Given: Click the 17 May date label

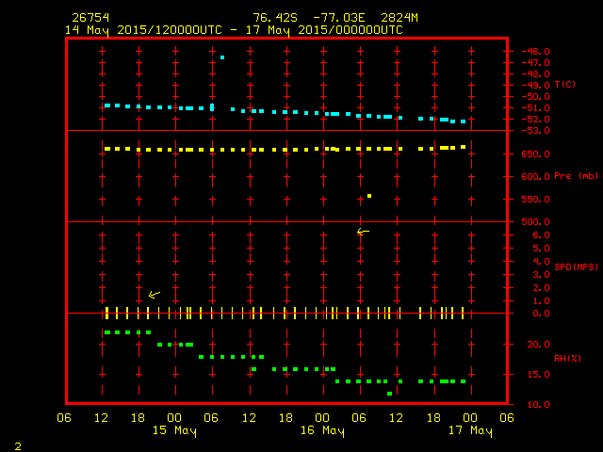Looking at the screenshot, I should click(468, 431).
